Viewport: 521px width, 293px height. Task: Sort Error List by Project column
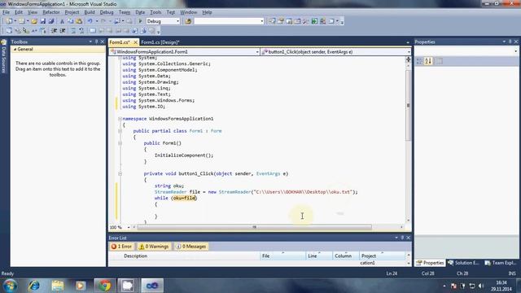(382, 256)
